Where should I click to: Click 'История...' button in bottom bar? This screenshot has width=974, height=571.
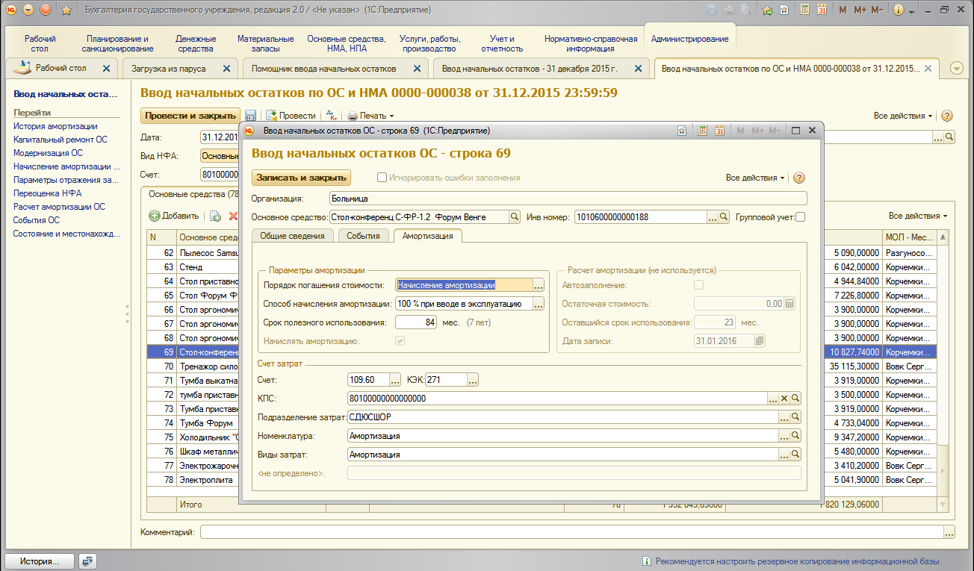39,561
